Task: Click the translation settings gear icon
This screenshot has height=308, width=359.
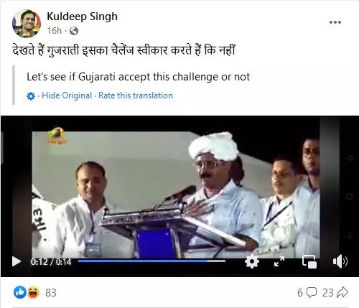Action: [31, 96]
